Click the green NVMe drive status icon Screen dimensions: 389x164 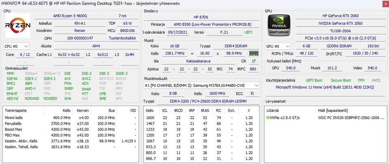click(268, 117)
